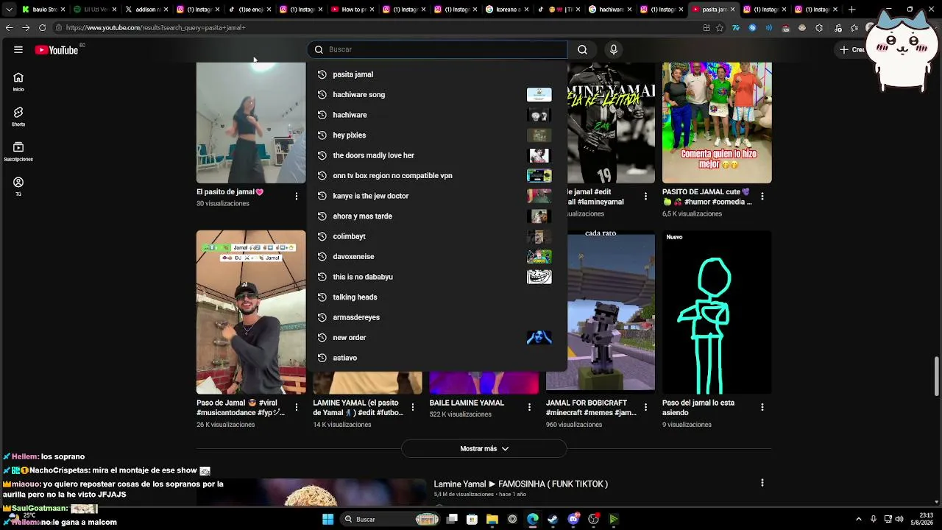Switch to Microsoft Edge on the taskbar
Viewport: 942px width, 530px height.
(533, 519)
